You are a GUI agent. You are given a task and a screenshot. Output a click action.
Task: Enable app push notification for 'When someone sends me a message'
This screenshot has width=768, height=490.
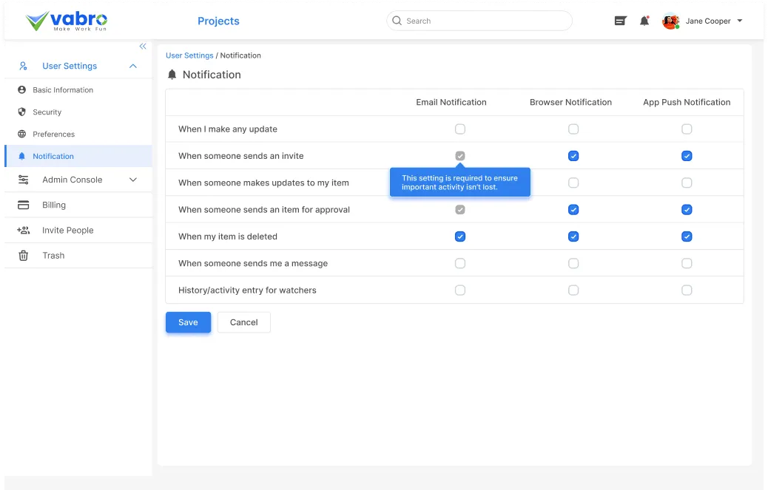[x=687, y=263]
